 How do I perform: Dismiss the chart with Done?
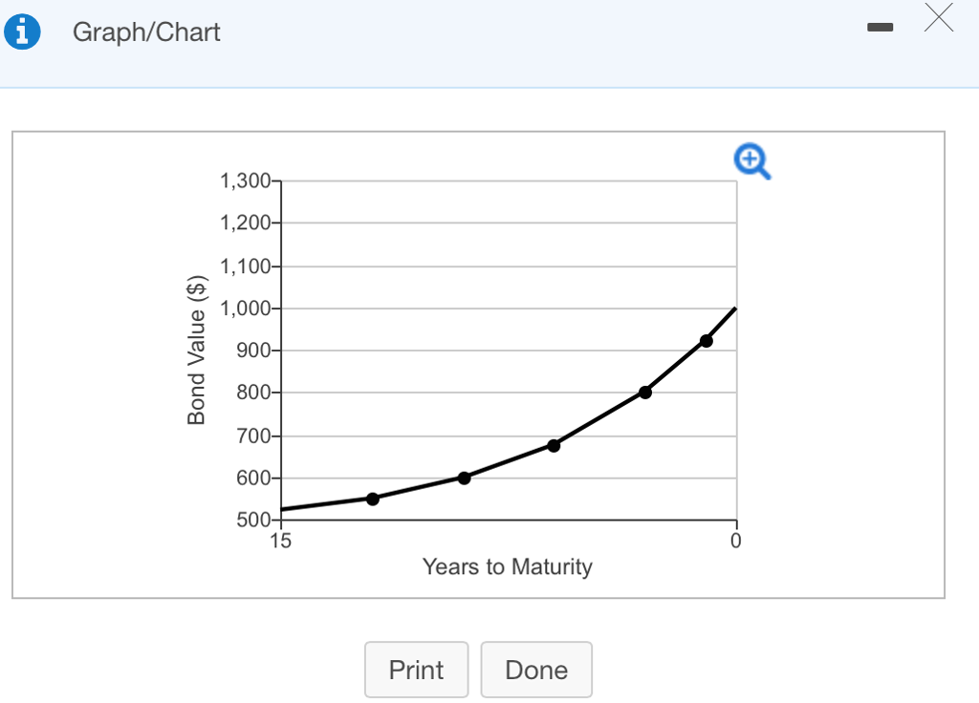[536, 670]
